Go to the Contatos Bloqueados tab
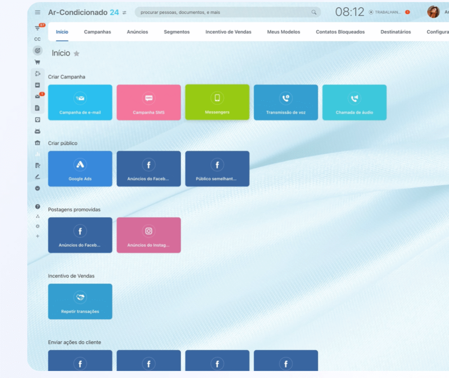 [340, 32]
